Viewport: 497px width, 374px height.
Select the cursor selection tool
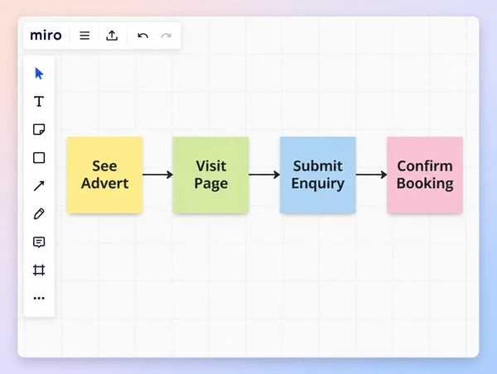tap(39, 74)
